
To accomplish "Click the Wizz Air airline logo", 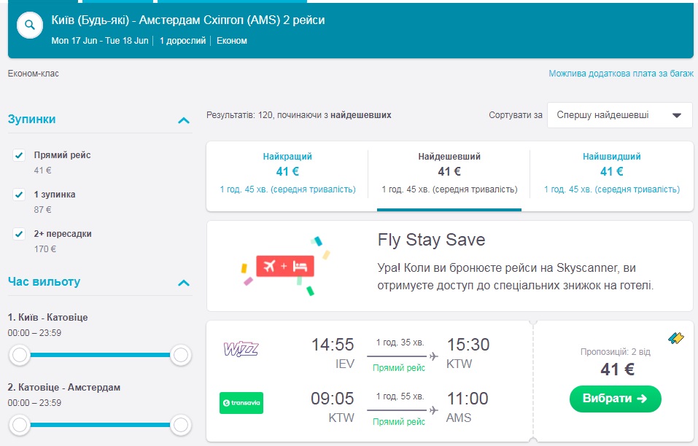I will click(241, 348).
